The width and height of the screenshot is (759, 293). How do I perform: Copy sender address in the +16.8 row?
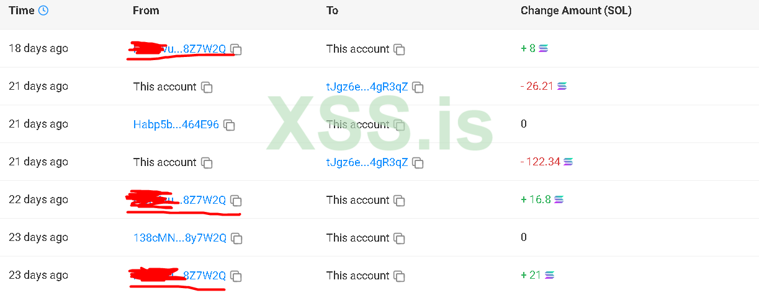point(236,201)
